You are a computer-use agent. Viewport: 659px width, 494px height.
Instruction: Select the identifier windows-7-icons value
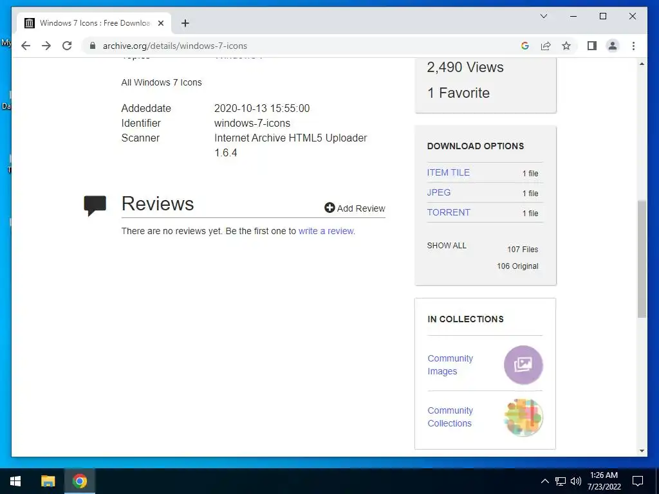pos(252,123)
